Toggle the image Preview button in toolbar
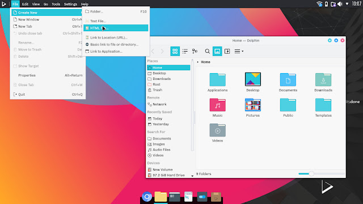The image size is (363, 204). point(217,51)
